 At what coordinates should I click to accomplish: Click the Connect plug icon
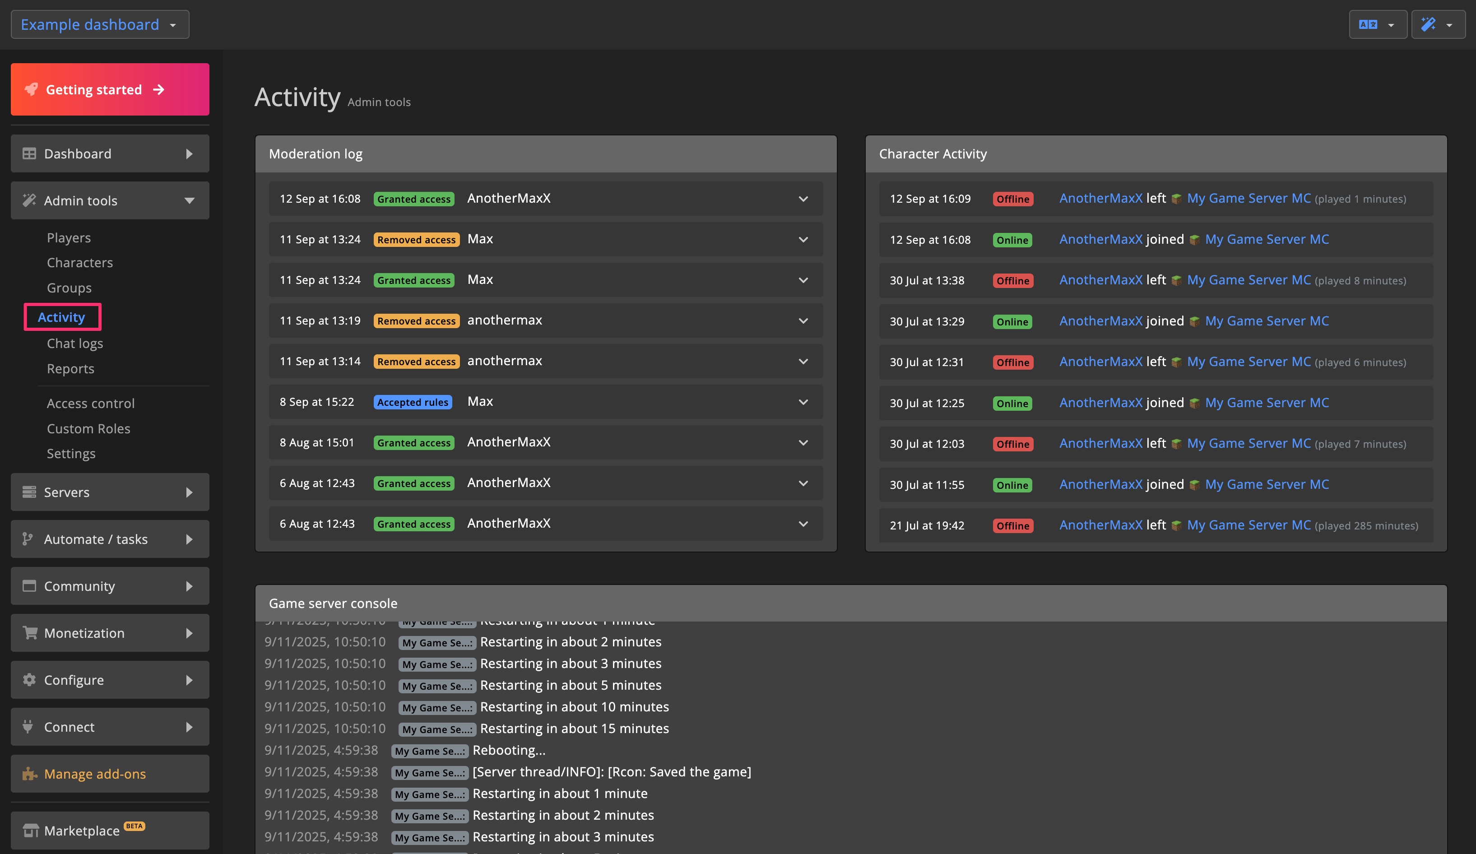(28, 726)
